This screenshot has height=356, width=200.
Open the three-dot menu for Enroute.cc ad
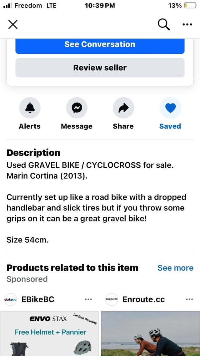(x=189, y=299)
